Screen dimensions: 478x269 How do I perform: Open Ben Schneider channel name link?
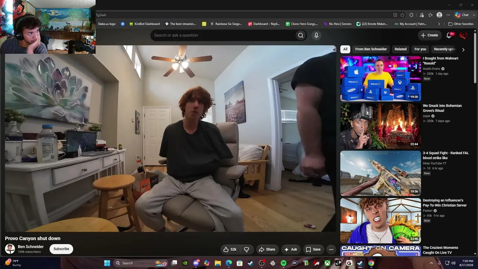[x=31, y=247]
